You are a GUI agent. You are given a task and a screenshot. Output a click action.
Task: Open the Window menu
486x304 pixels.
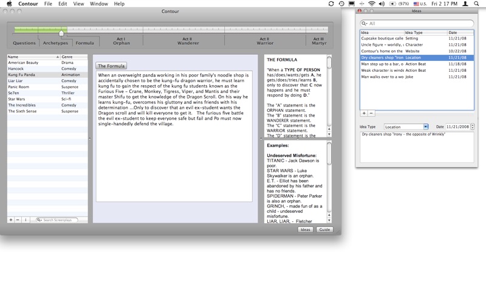99,4
